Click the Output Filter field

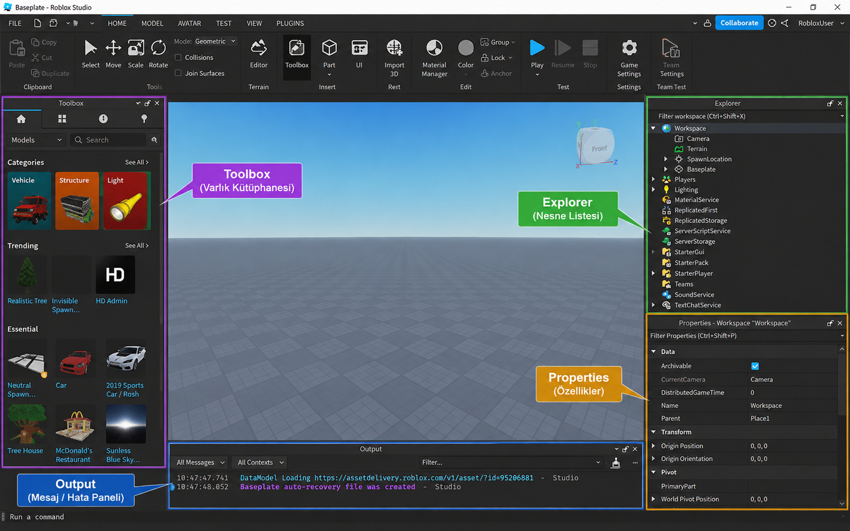(x=511, y=462)
